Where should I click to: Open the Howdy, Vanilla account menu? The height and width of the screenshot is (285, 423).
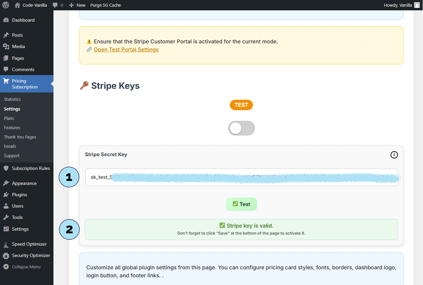tap(398, 5)
